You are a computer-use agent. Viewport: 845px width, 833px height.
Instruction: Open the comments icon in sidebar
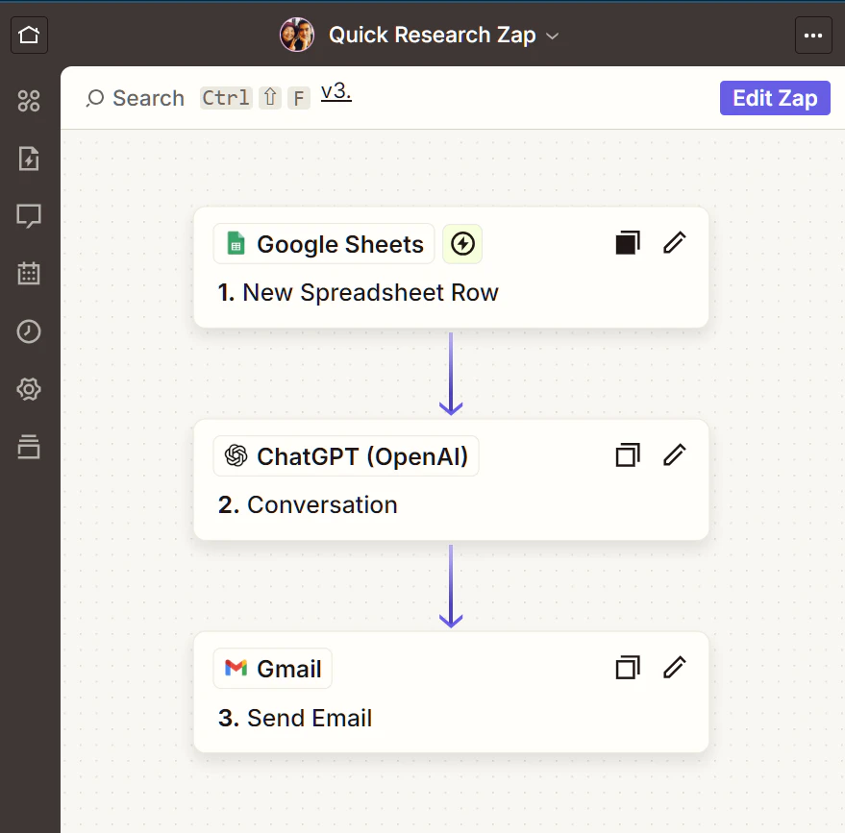click(x=29, y=216)
